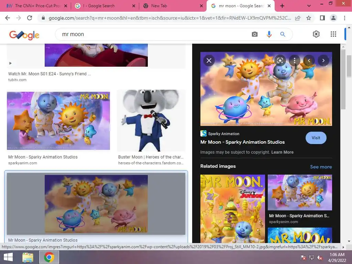The height and width of the screenshot is (264, 352).
Task: Click the Action Center flag icon
Action: [x=303, y=257]
